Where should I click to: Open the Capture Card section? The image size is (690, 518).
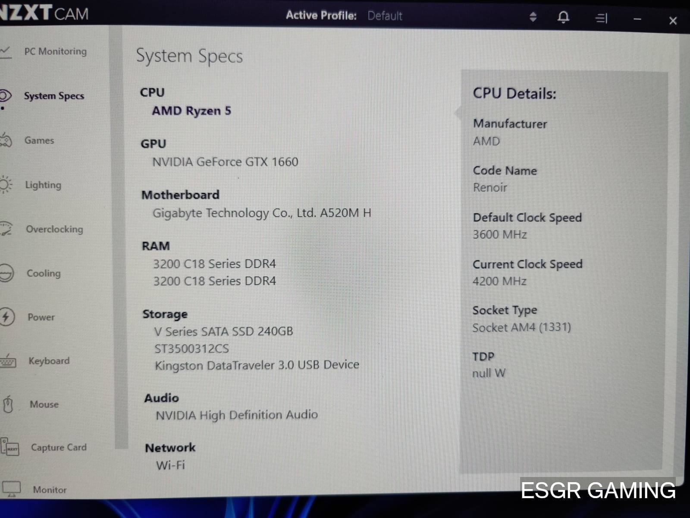59,448
